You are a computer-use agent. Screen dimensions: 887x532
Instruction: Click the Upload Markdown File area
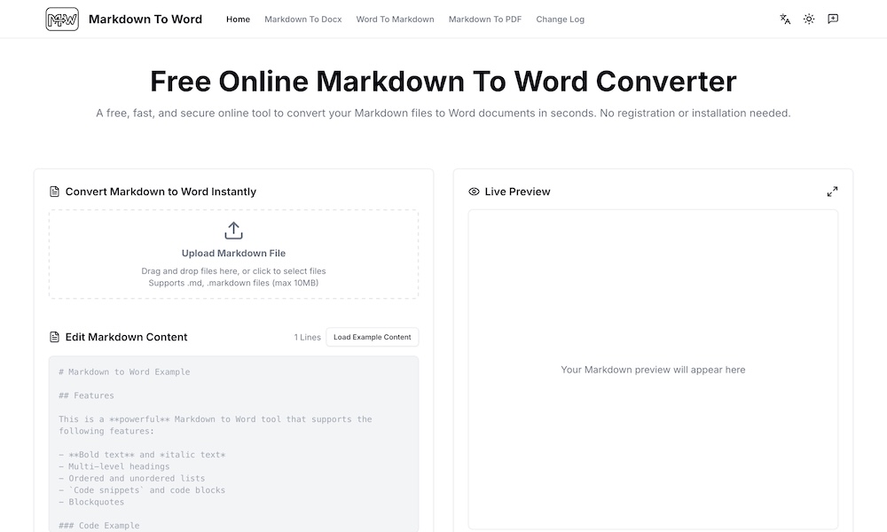(233, 254)
